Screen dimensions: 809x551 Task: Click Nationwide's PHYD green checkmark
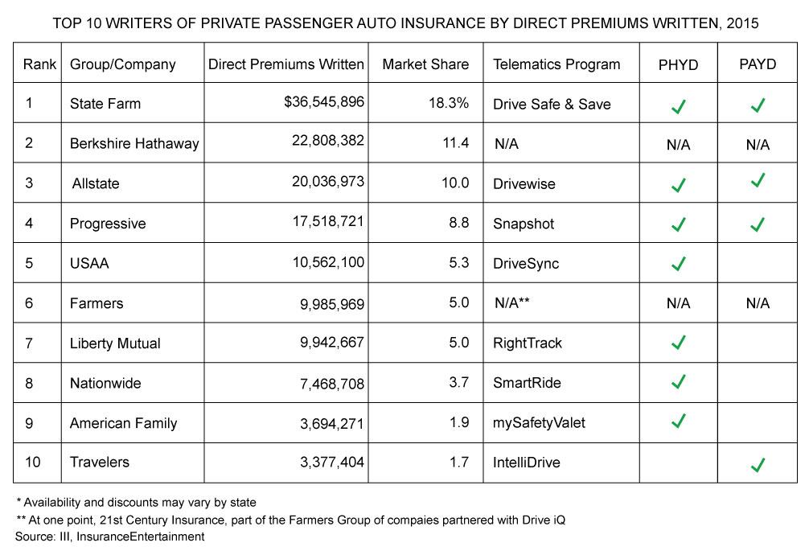coord(678,380)
